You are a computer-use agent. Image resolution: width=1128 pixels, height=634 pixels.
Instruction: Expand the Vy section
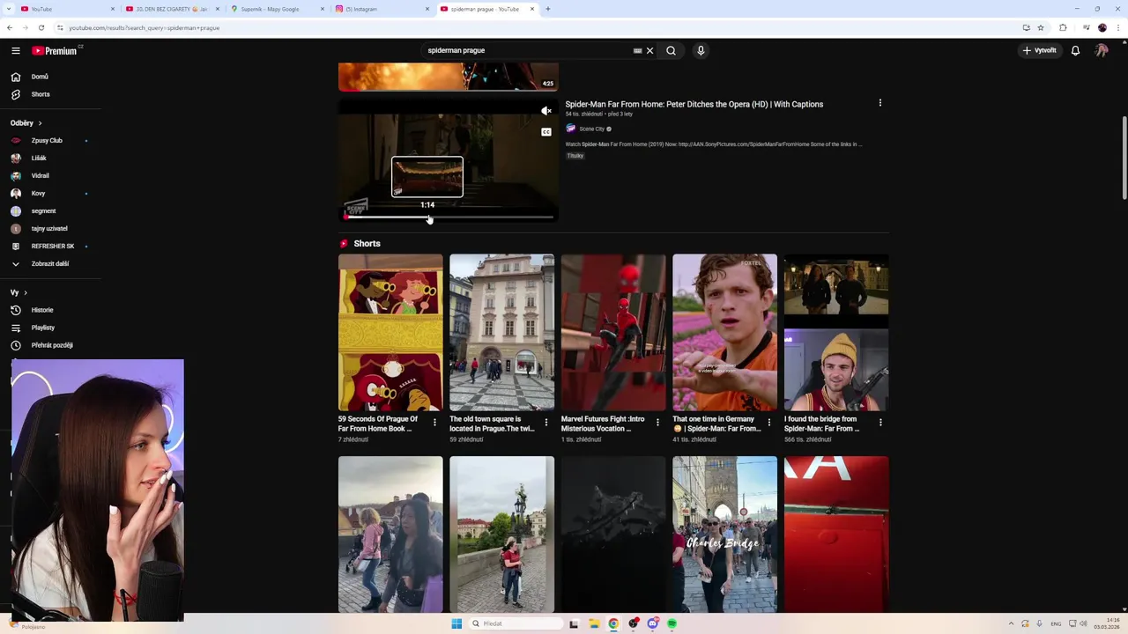click(x=19, y=292)
